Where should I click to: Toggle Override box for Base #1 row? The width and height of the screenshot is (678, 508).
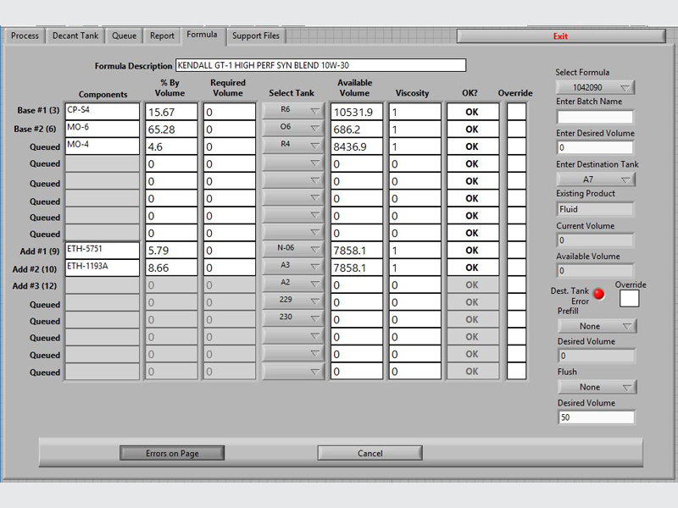pyautogui.click(x=516, y=112)
